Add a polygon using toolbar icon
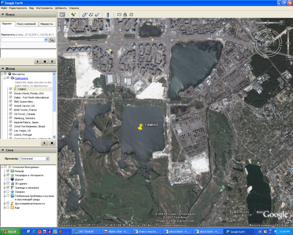Viewport: 293px width, 235px height. pyautogui.click(x=85, y=15)
